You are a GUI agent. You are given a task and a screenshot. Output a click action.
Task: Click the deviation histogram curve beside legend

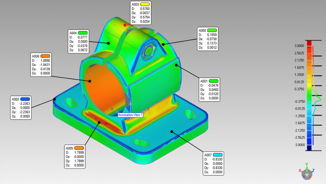coord(318,97)
